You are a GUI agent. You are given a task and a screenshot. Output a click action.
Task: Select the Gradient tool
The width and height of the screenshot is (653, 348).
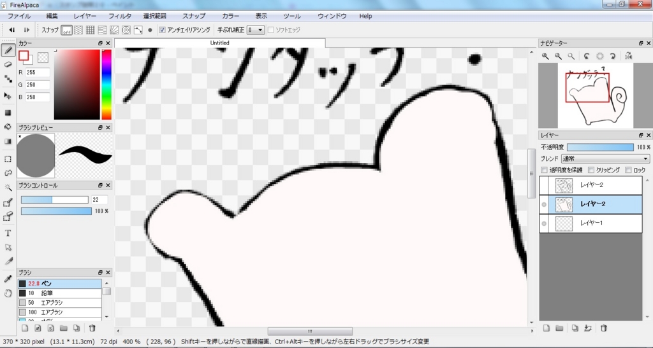(x=8, y=141)
